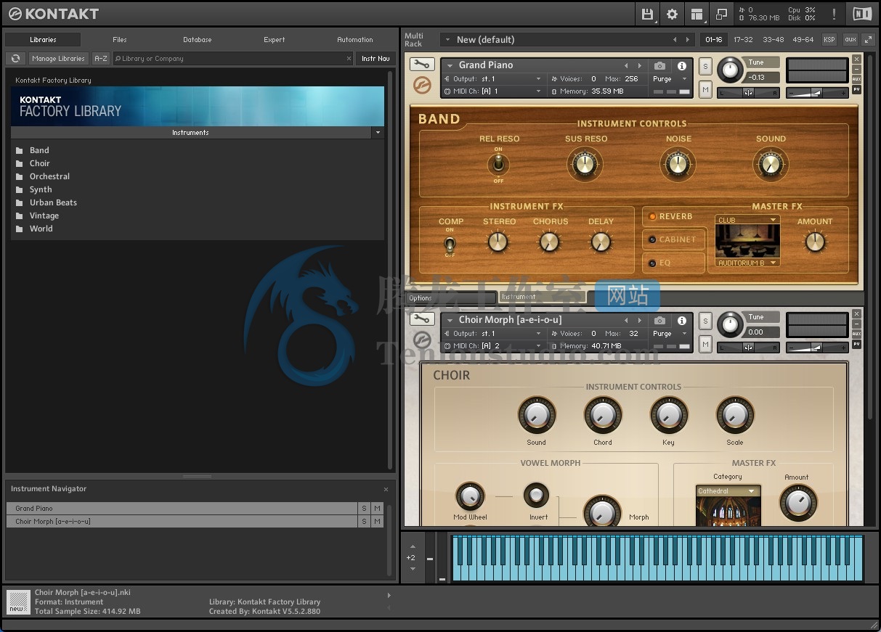Switch to the Database tab

(197, 40)
